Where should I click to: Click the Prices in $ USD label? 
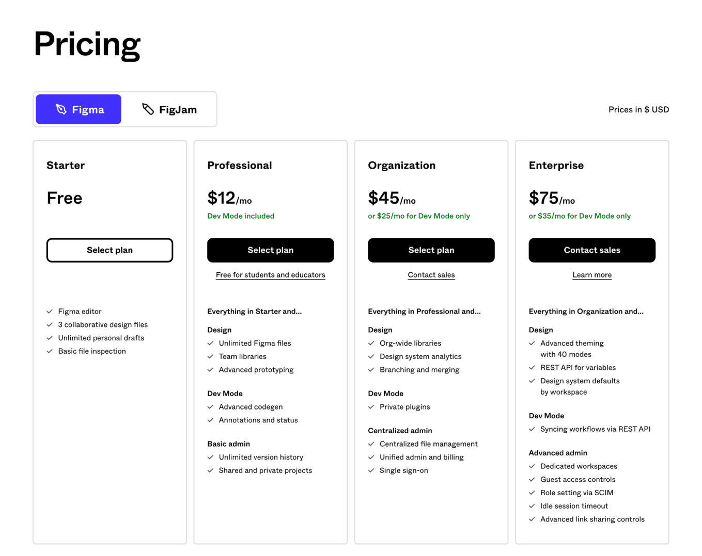pyautogui.click(x=638, y=109)
